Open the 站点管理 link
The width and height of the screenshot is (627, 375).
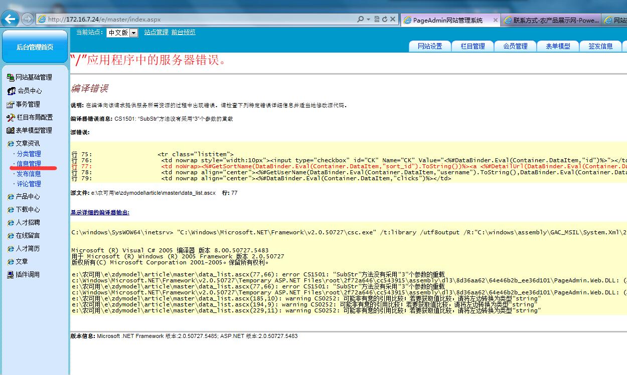156,32
